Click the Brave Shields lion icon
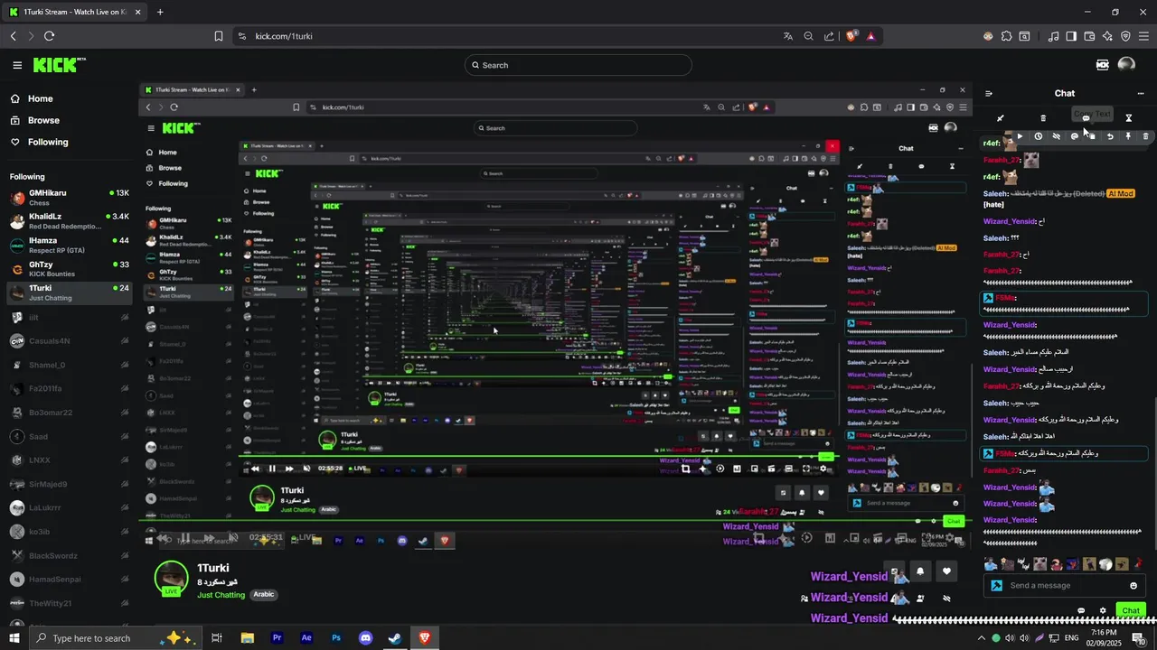Screen dimensions: 1157x650 click(851, 36)
